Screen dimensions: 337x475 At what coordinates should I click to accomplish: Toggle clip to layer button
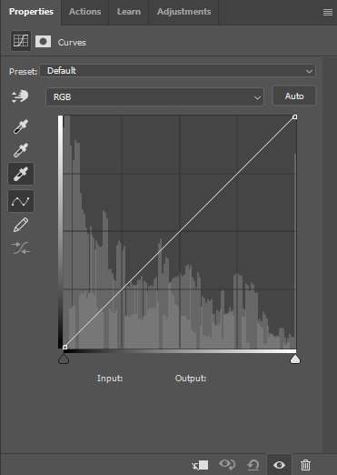(200, 465)
